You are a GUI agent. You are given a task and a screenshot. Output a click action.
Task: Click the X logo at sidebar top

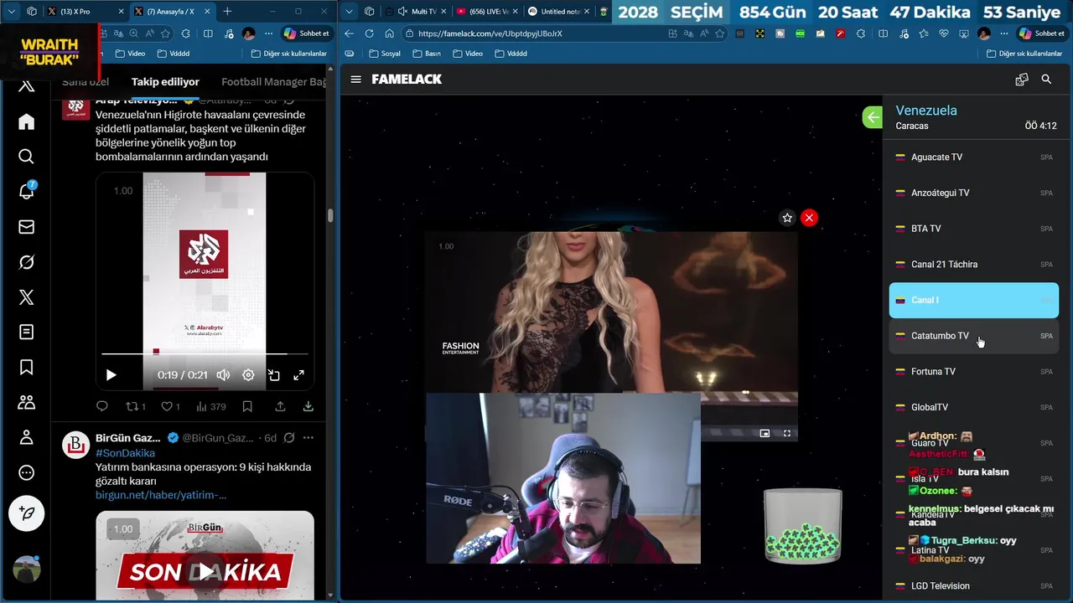click(x=26, y=86)
